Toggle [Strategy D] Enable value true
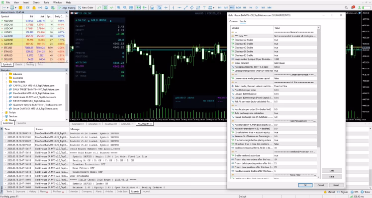Image resolution: width=372 pixels, height=198 pixels. (x=295, y=51)
